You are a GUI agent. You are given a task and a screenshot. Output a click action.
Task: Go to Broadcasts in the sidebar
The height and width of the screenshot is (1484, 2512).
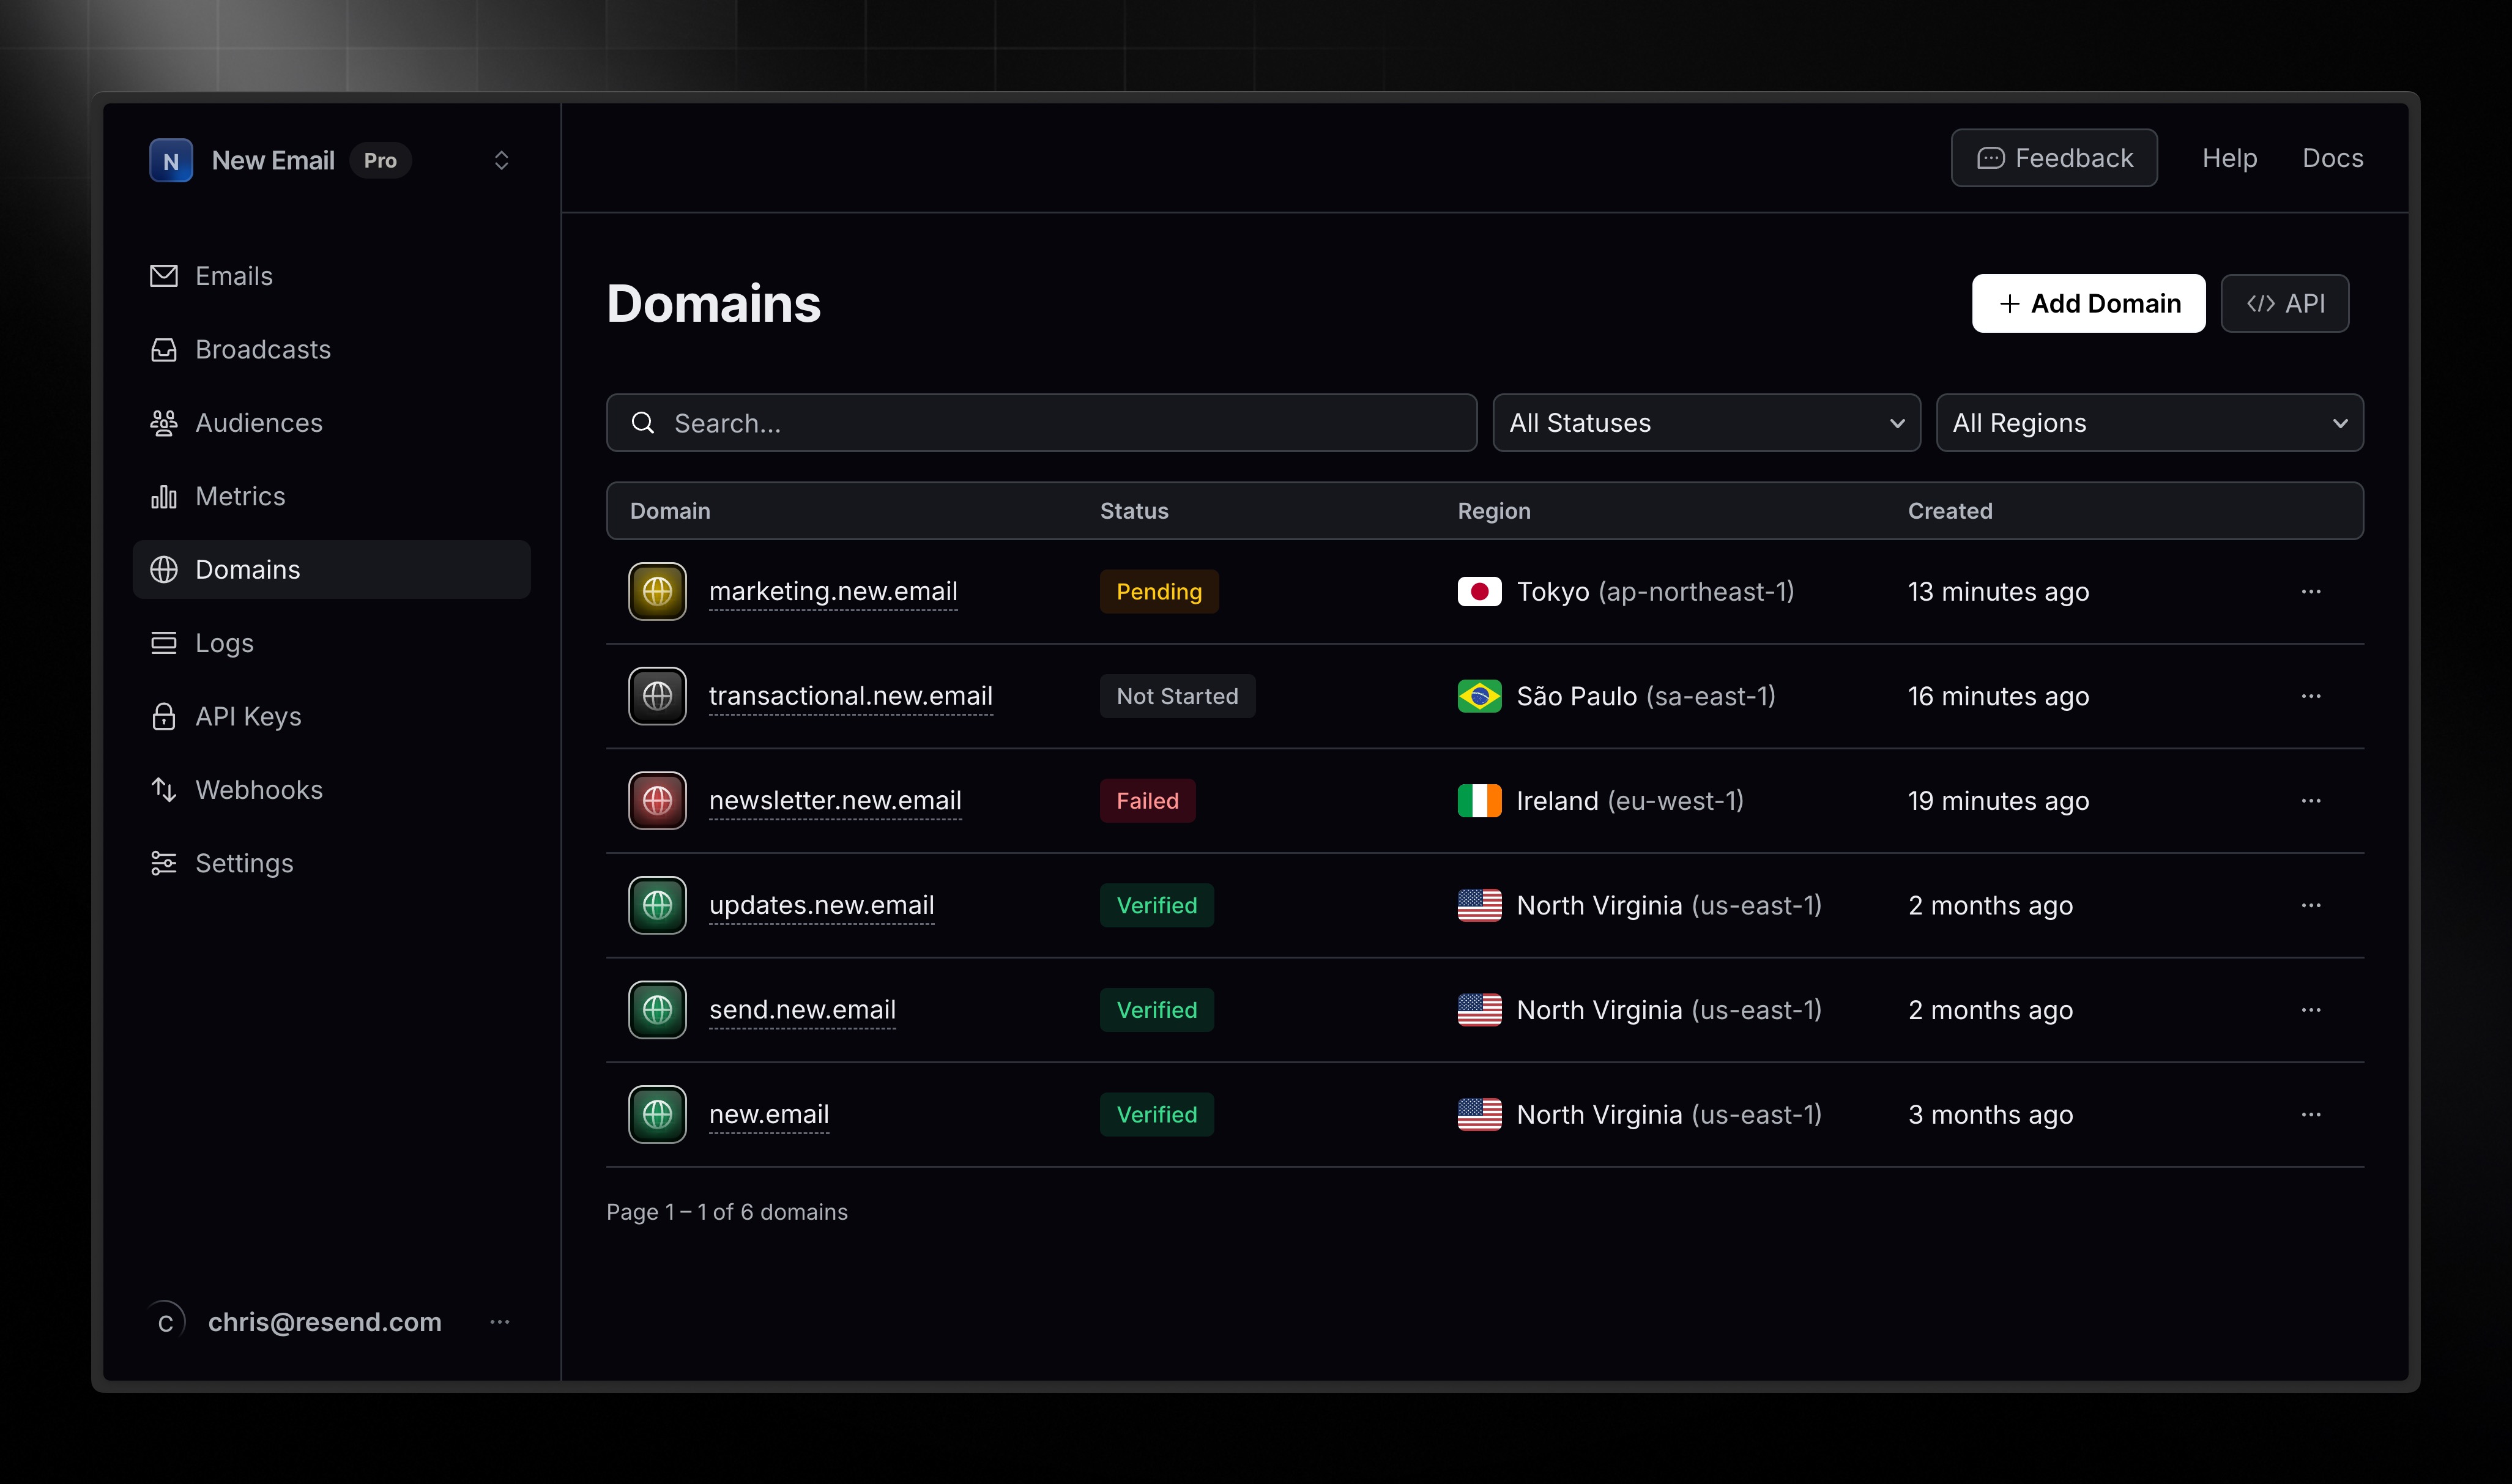pyautogui.click(x=262, y=349)
